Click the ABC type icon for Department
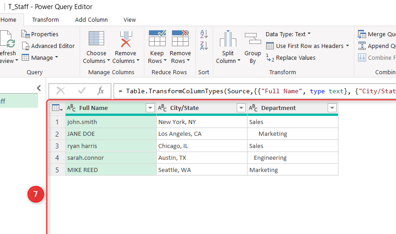This screenshot has height=234, width=396. pos(253,108)
